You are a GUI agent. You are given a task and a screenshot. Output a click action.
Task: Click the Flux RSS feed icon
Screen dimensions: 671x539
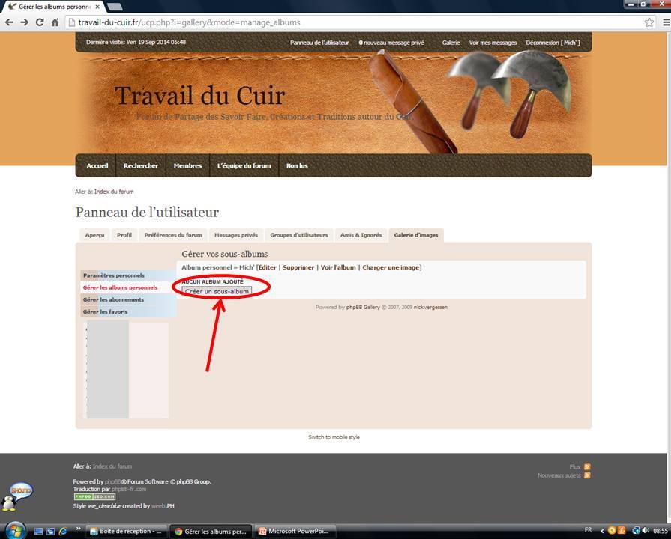[587, 466]
